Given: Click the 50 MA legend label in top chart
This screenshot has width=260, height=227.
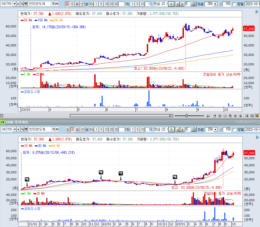Looking at the screenshot, I should tap(26, 20).
